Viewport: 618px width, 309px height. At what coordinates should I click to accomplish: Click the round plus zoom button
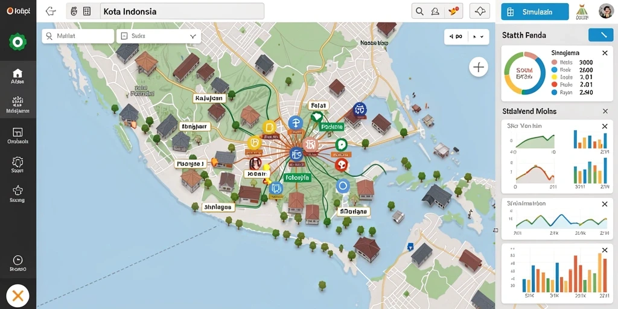click(479, 68)
